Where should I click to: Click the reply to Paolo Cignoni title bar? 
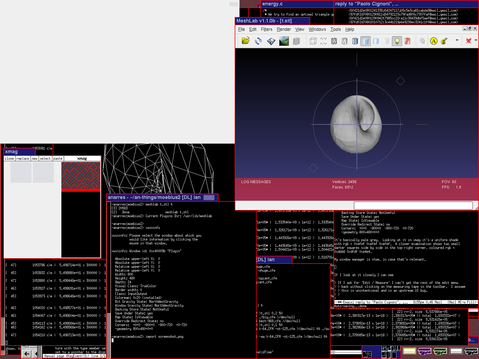(406, 4)
